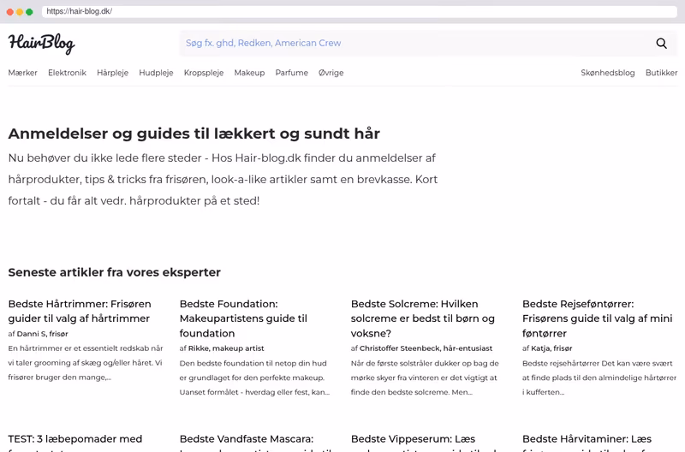
Task: Click the hårtrimmer excerpt starting 'En hårtrimmer er'
Action: (86, 362)
